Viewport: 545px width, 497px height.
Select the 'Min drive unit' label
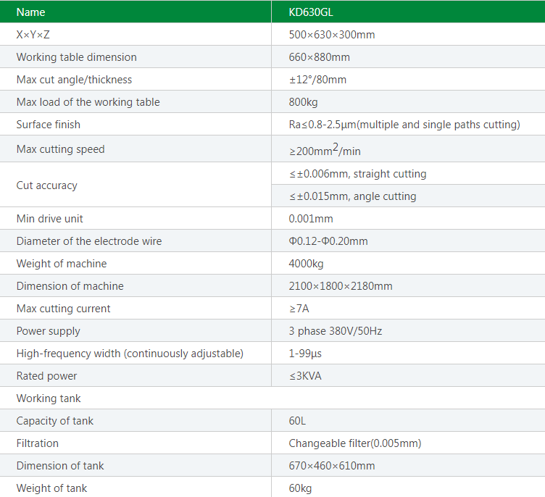click(50, 219)
